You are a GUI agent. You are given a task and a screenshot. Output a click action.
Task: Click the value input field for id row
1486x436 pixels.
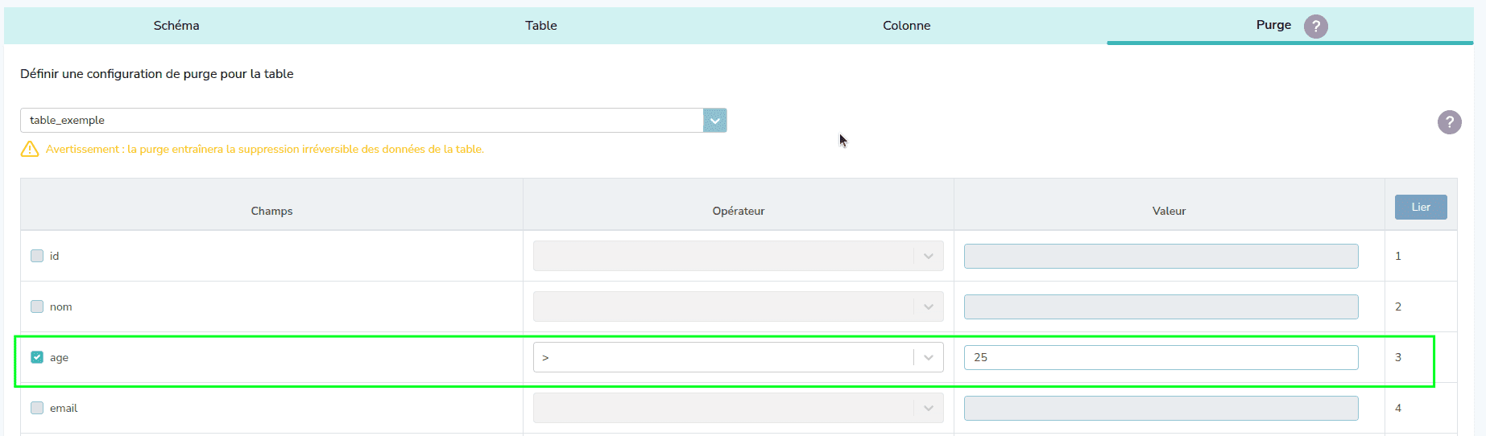point(1160,257)
